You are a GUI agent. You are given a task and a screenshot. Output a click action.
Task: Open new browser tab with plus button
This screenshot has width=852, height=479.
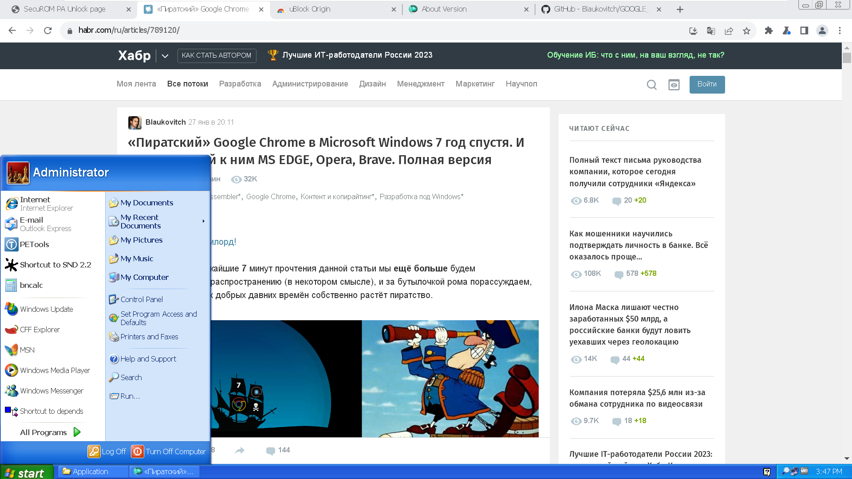(x=680, y=9)
